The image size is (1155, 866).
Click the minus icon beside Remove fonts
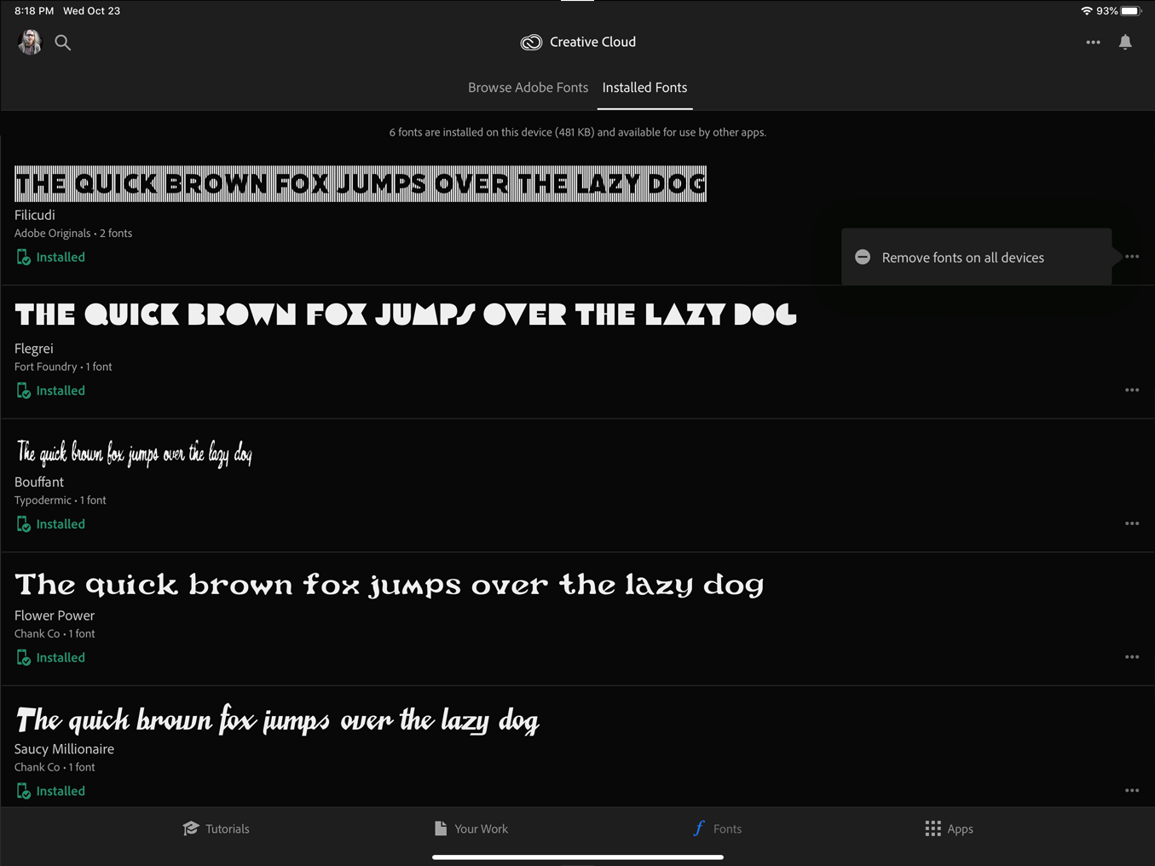[863, 257]
